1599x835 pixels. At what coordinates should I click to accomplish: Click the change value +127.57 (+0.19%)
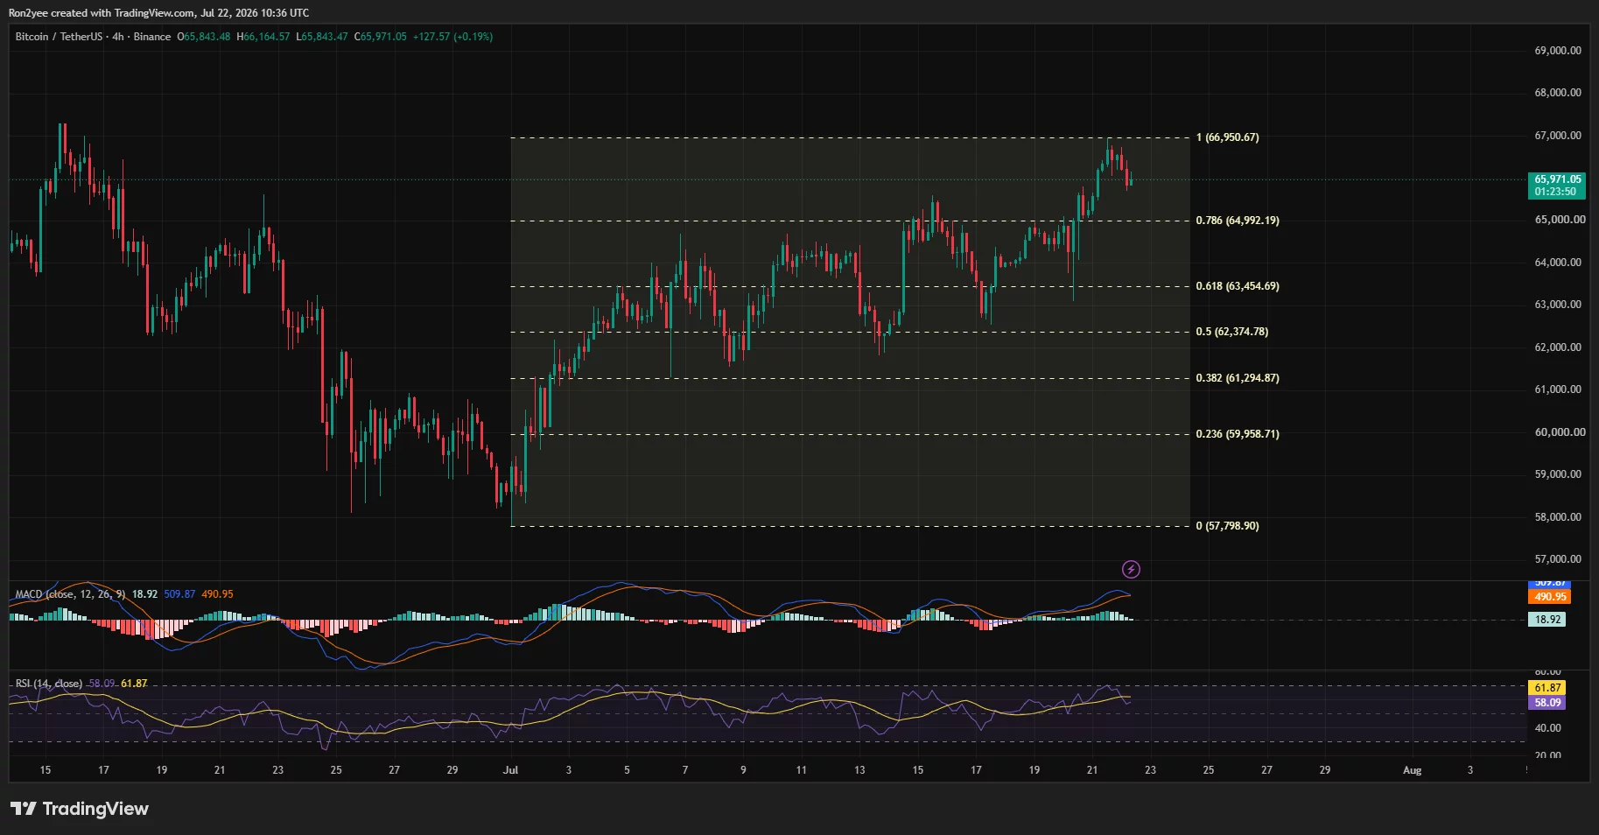pos(453,37)
